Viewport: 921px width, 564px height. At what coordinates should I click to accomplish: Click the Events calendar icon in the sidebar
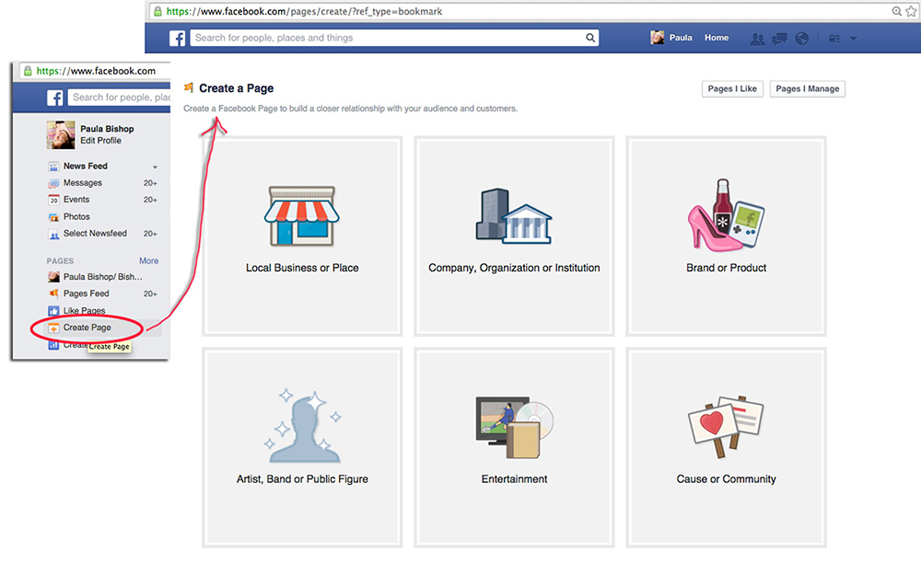53,201
